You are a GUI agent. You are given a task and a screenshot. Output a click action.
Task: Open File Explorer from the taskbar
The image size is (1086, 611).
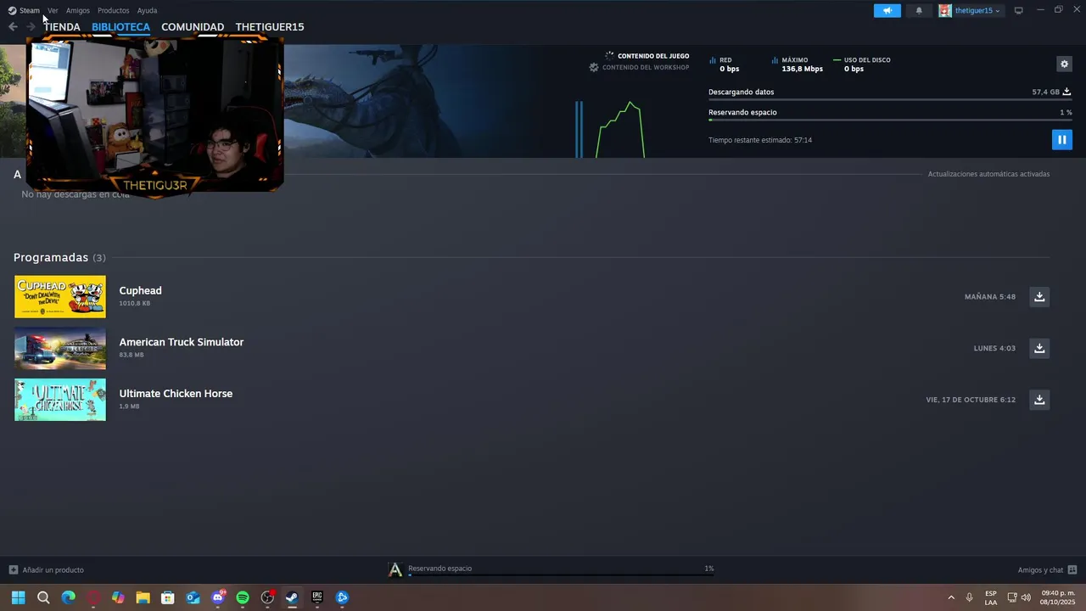tap(143, 597)
